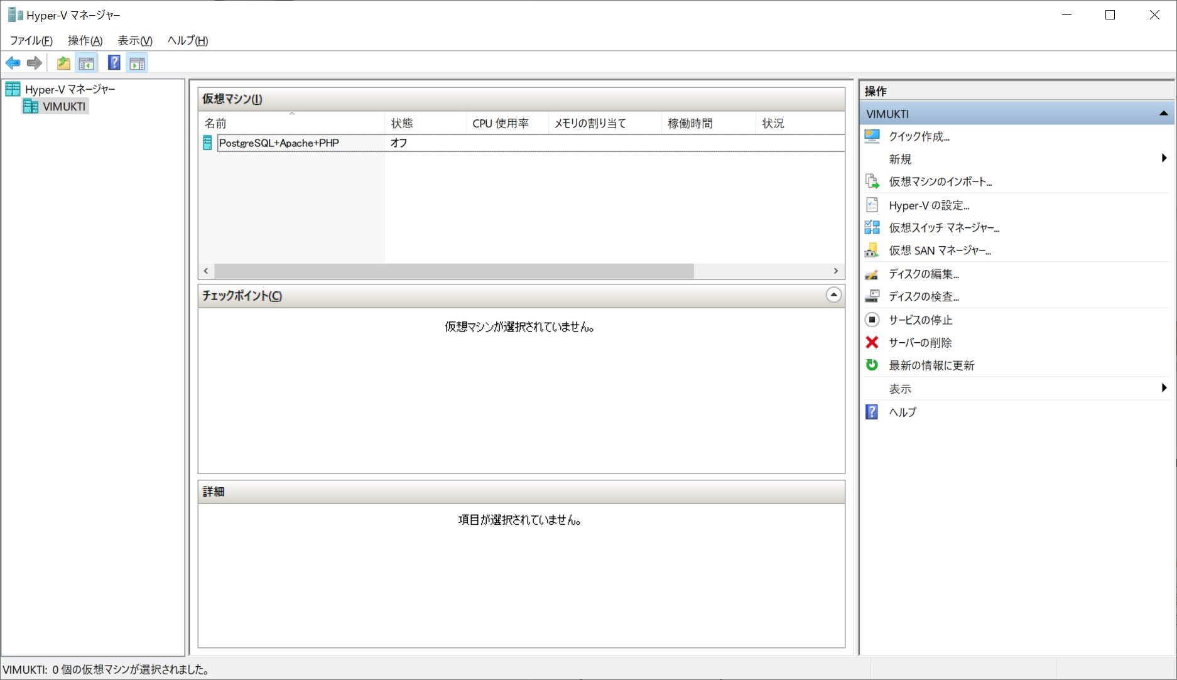Screen dimensions: 1177x680
Task: Maximize the Hyper-V マネージャー window
Action: pyautogui.click(x=1110, y=15)
